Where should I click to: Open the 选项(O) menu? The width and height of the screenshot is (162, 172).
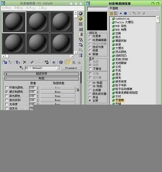[x=30, y=8]
